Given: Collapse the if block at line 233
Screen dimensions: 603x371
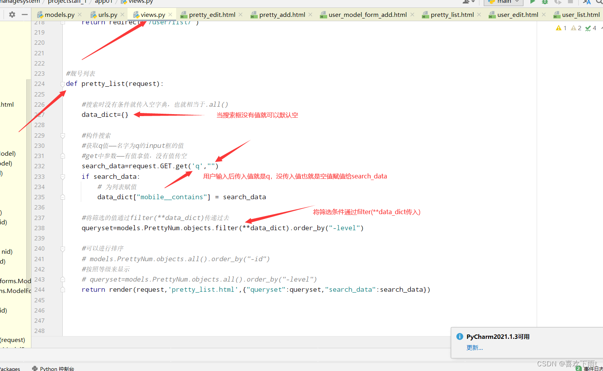Looking at the screenshot, I should [x=63, y=177].
